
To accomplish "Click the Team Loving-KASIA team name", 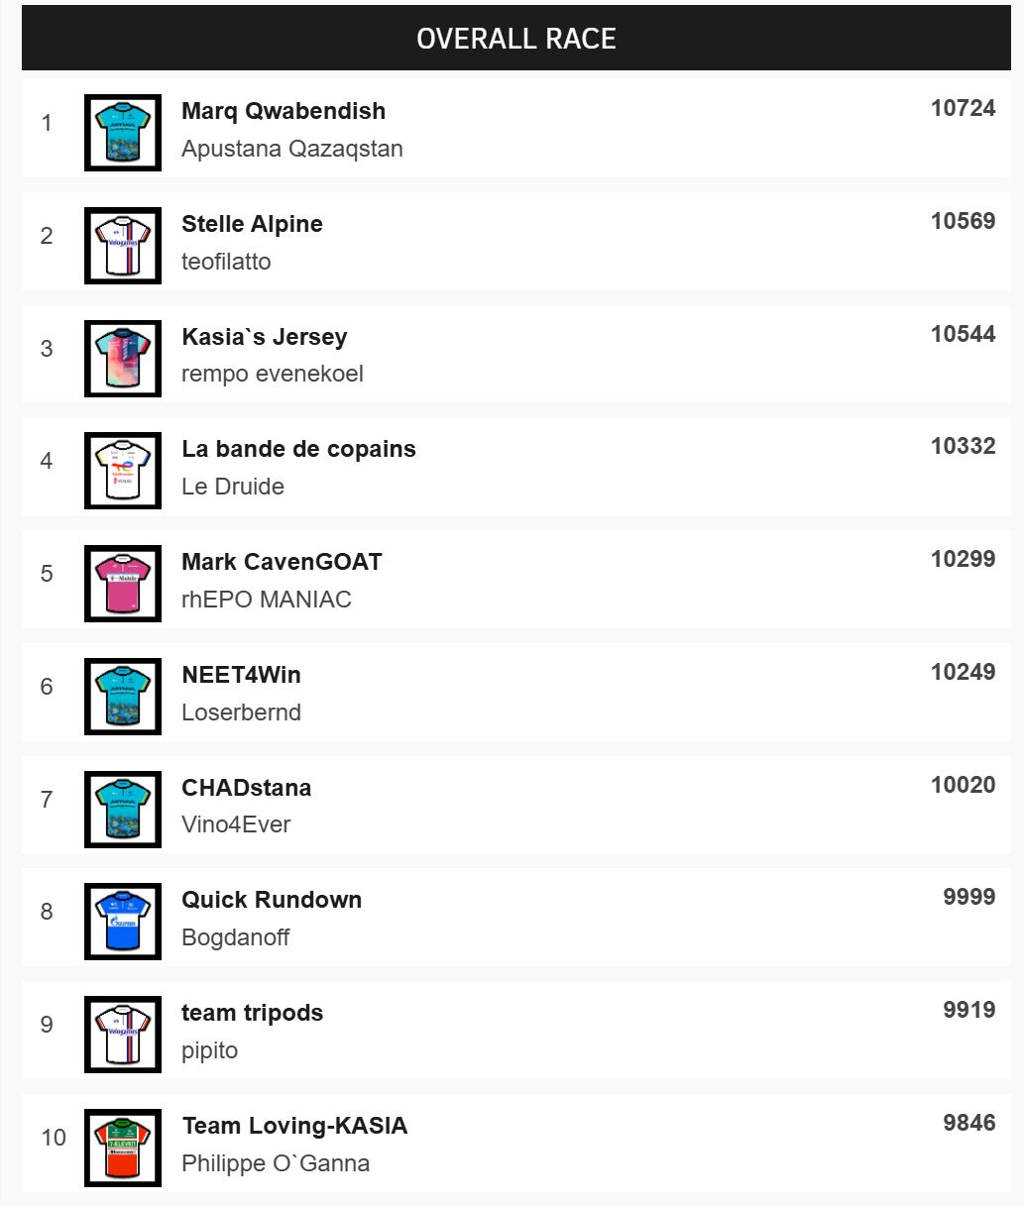I will [294, 1126].
